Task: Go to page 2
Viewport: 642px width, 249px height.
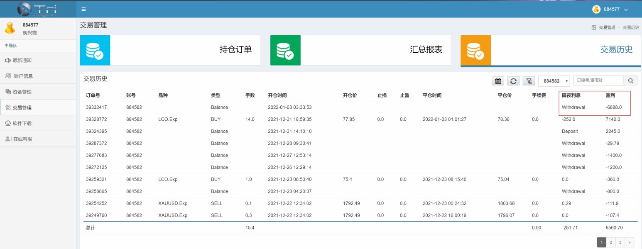Action: 610,242
